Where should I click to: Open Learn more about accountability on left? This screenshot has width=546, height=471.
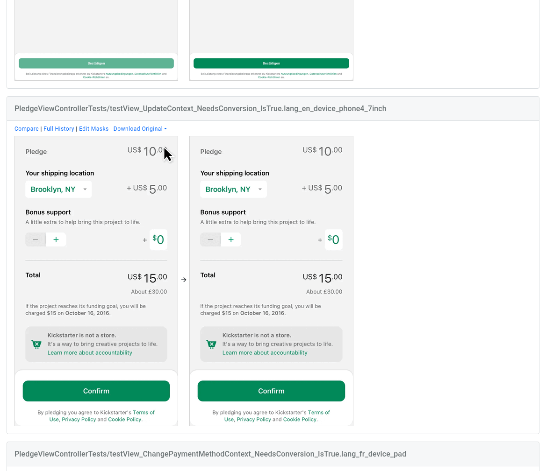click(90, 353)
